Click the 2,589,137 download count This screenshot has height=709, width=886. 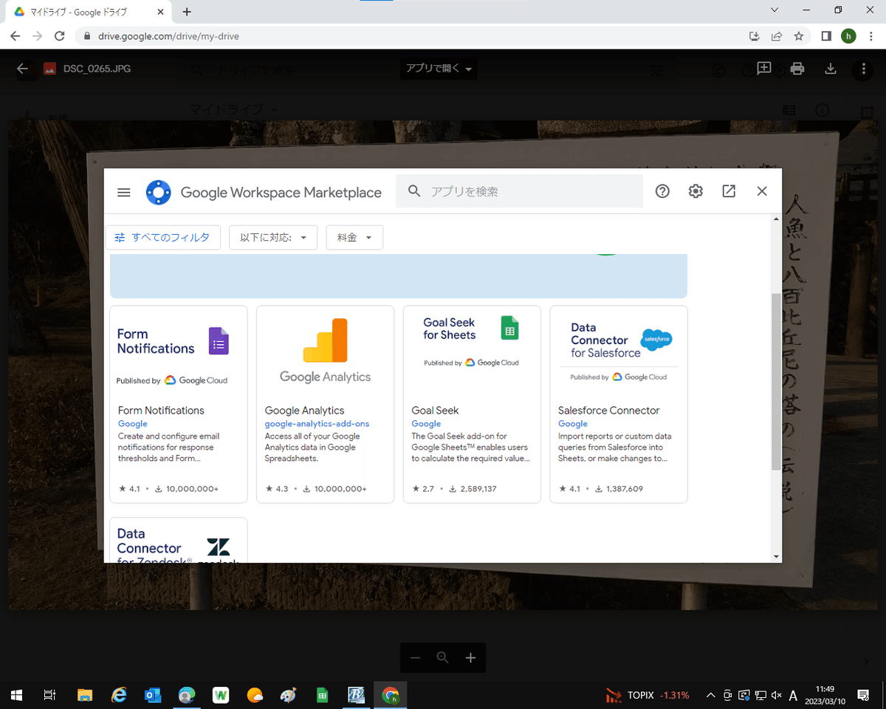click(x=478, y=489)
